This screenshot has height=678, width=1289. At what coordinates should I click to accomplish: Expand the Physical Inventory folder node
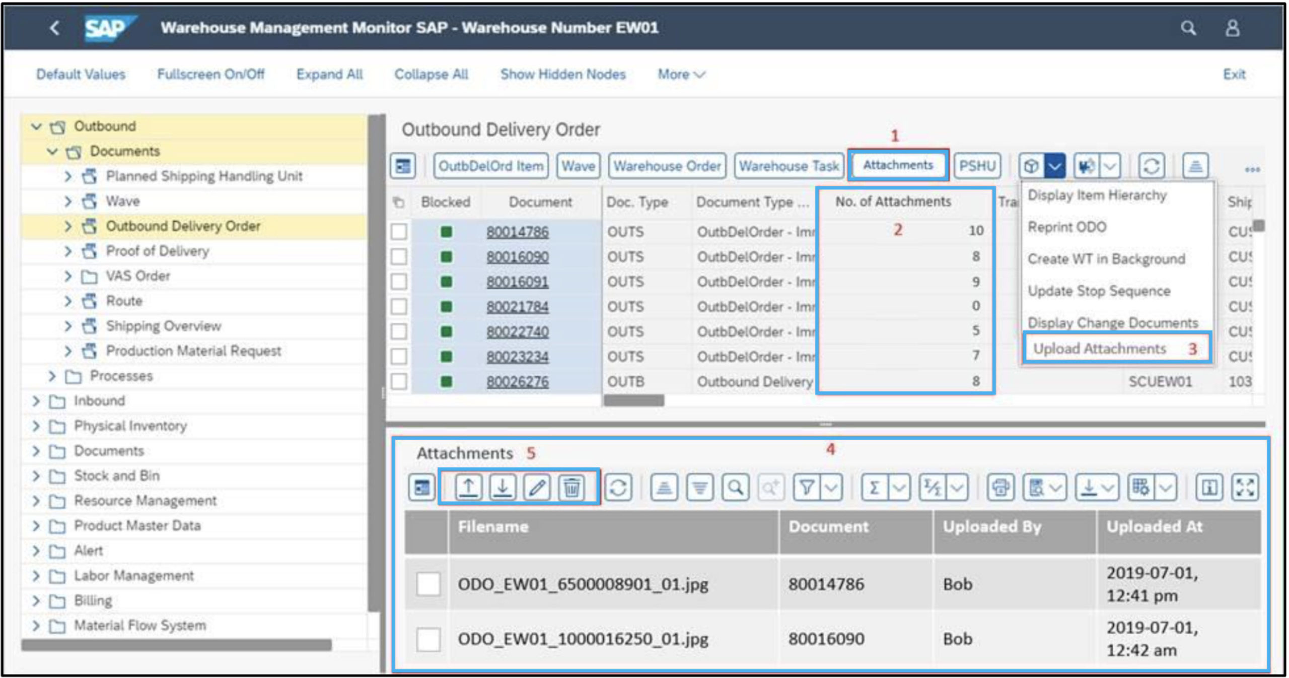tap(36, 426)
